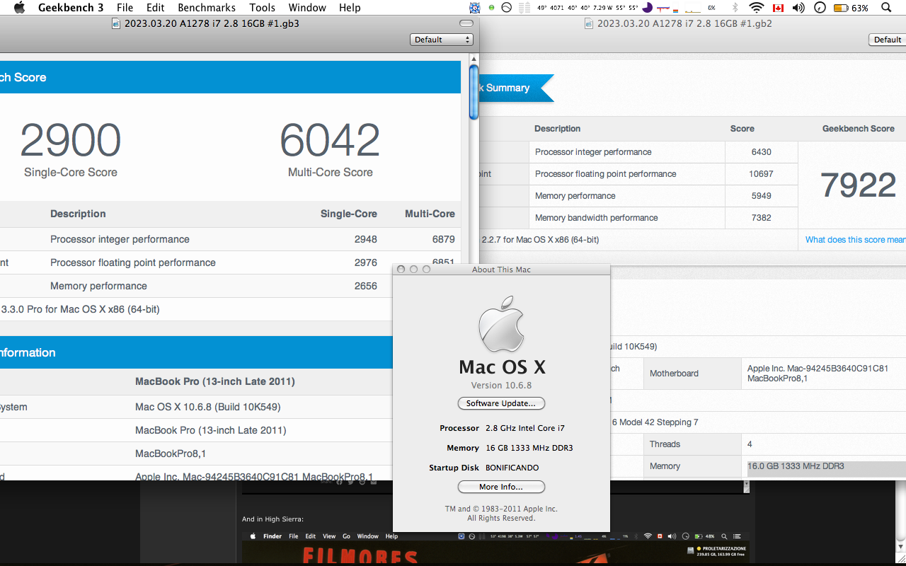The image size is (906, 566).
Task: Click the Apple logo in About This Mac
Action: [x=501, y=325]
